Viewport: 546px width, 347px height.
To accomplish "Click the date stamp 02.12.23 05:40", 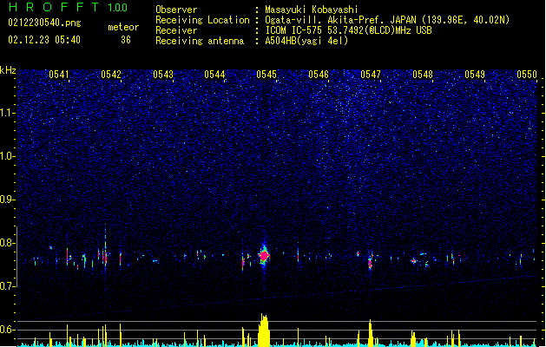I will click(x=44, y=40).
